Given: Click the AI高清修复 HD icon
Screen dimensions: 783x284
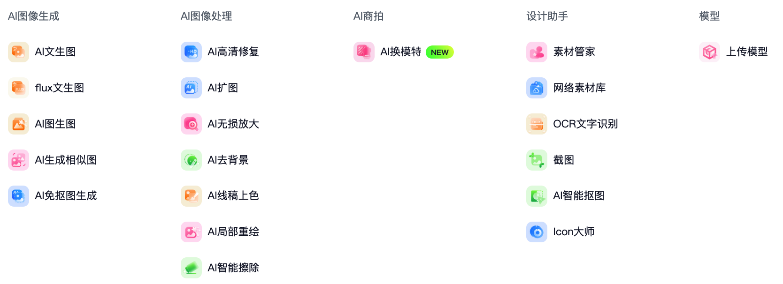Looking at the screenshot, I should pos(191,52).
